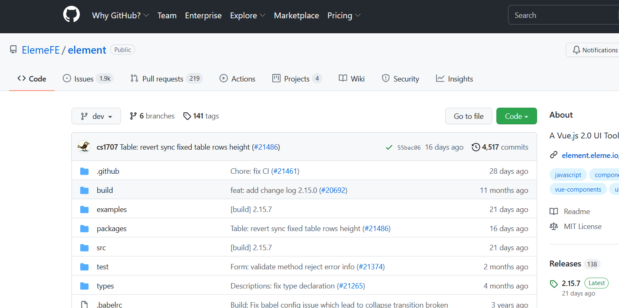The width and height of the screenshot is (619, 308).
Task: Open the Insights tab
Action: pyautogui.click(x=454, y=79)
